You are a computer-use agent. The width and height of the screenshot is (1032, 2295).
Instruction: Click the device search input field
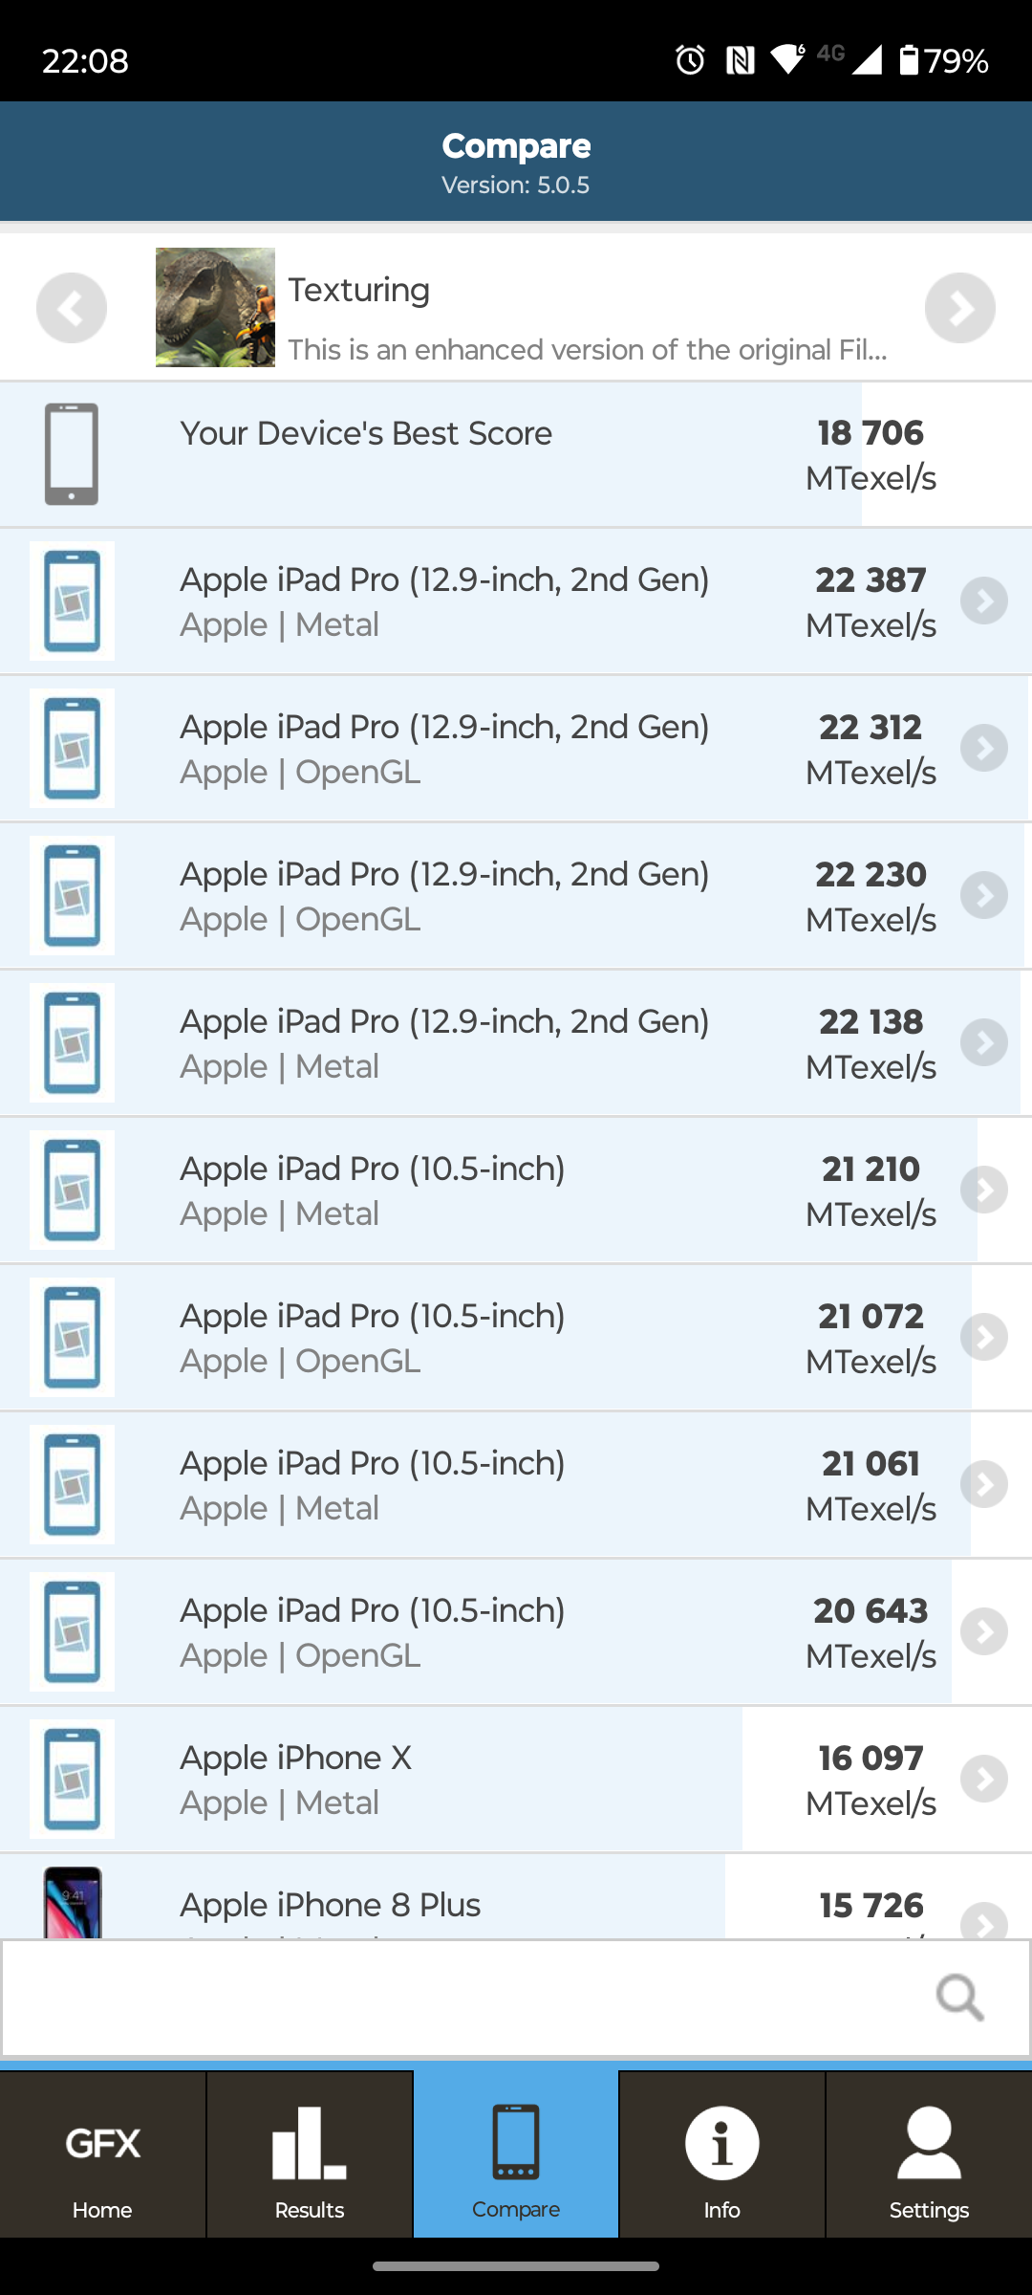[x=459, y=1997]
